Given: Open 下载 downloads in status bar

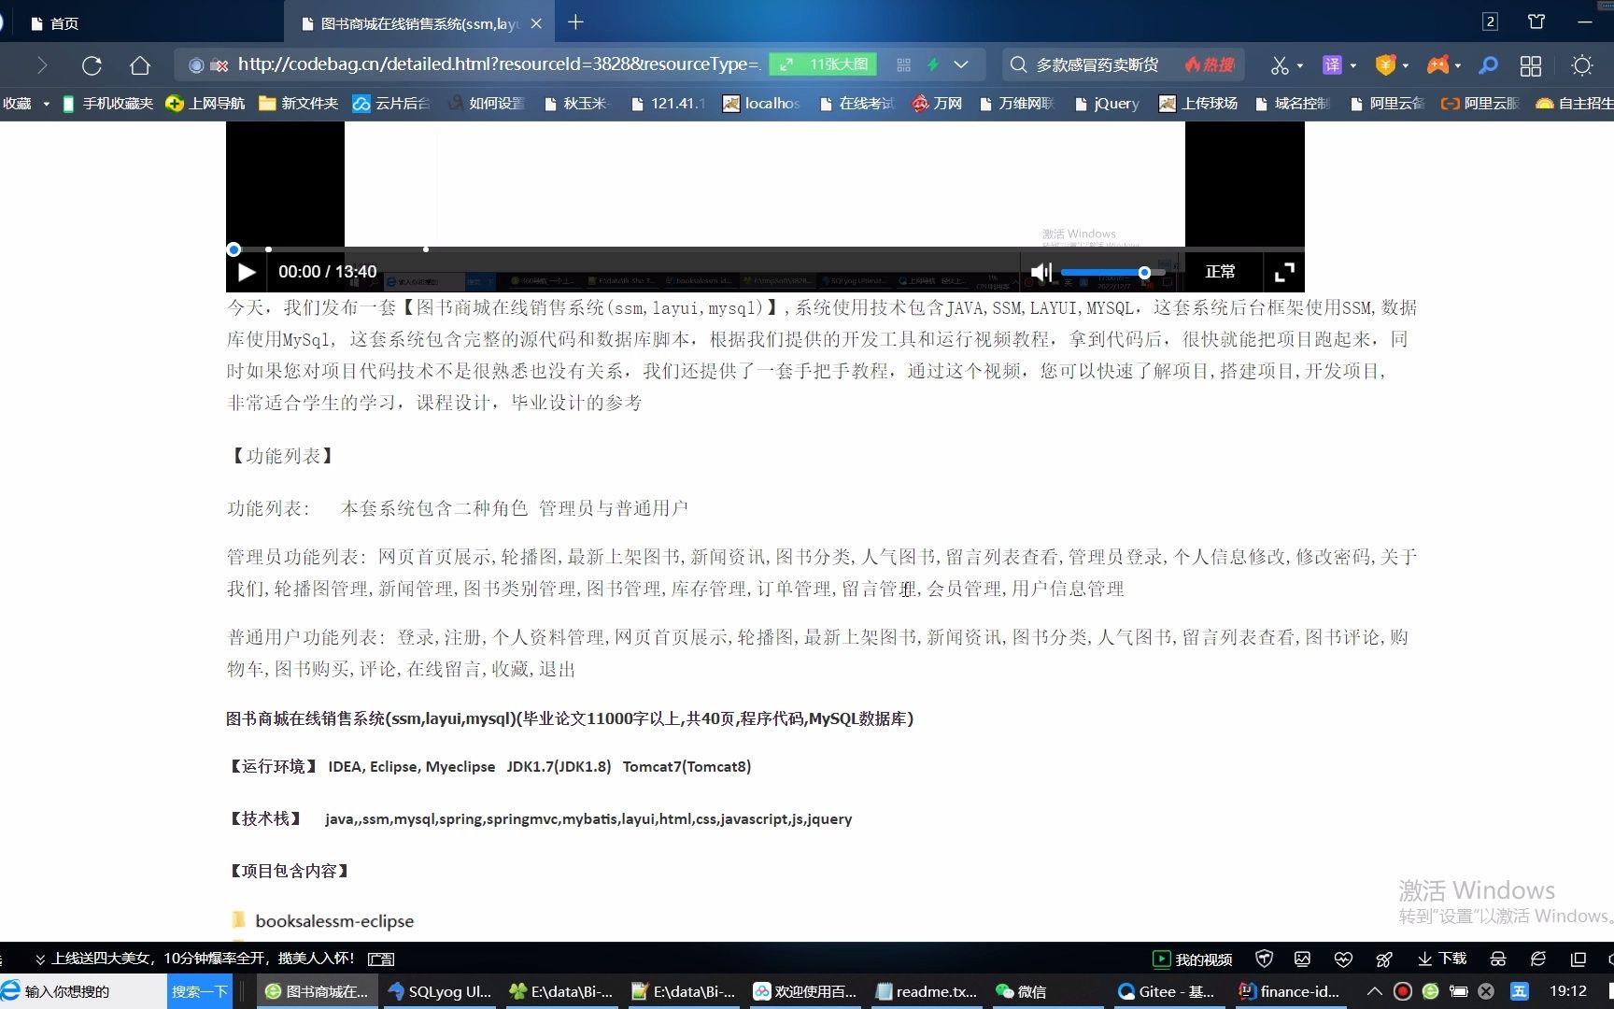Looking at the screenshot, I should (1441, 959).
